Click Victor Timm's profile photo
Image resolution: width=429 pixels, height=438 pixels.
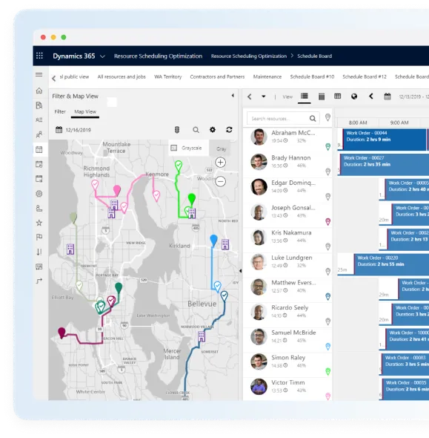click(259, 387)
